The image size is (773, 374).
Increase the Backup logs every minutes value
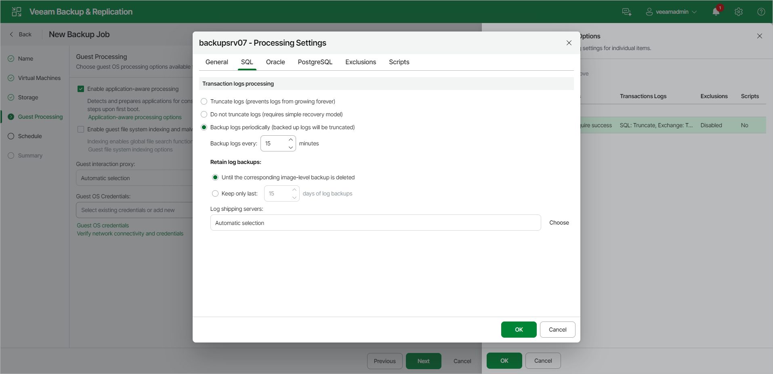click(x=291, y=140)
